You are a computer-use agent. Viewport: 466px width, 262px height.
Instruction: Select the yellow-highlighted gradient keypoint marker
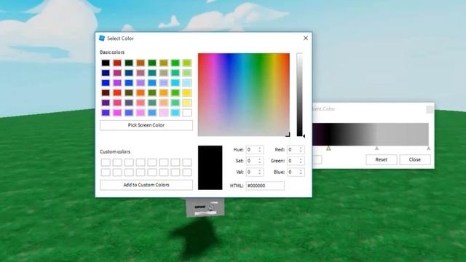click(x=328, y=148)
